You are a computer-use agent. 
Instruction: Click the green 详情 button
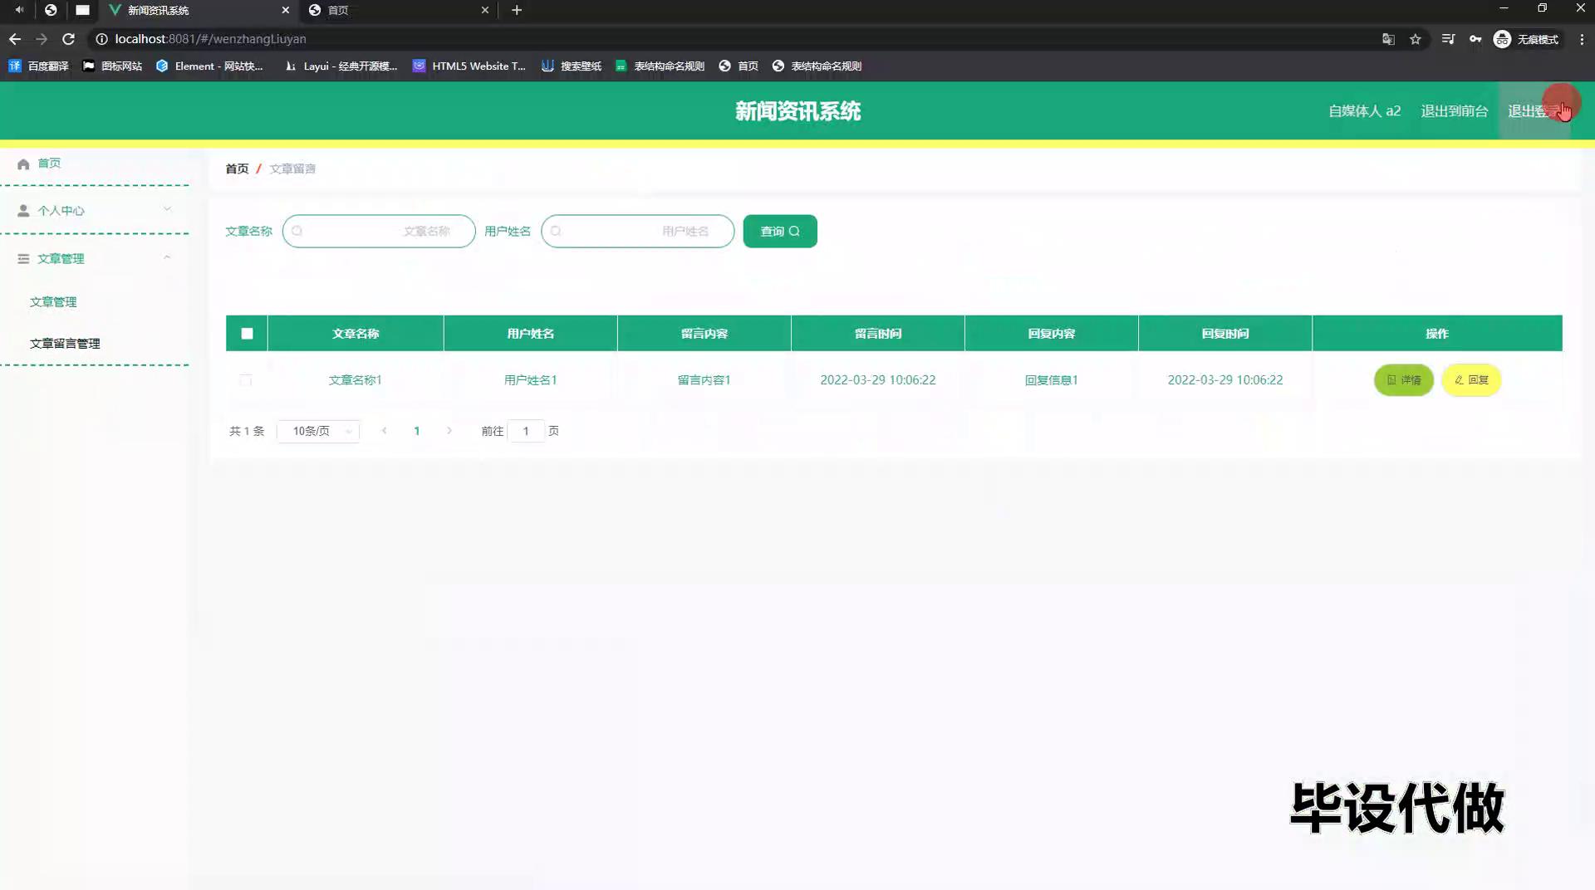(x=1403, y=380)
